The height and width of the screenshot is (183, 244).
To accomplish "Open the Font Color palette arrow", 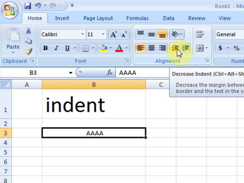I will click(x=127, y=48).
